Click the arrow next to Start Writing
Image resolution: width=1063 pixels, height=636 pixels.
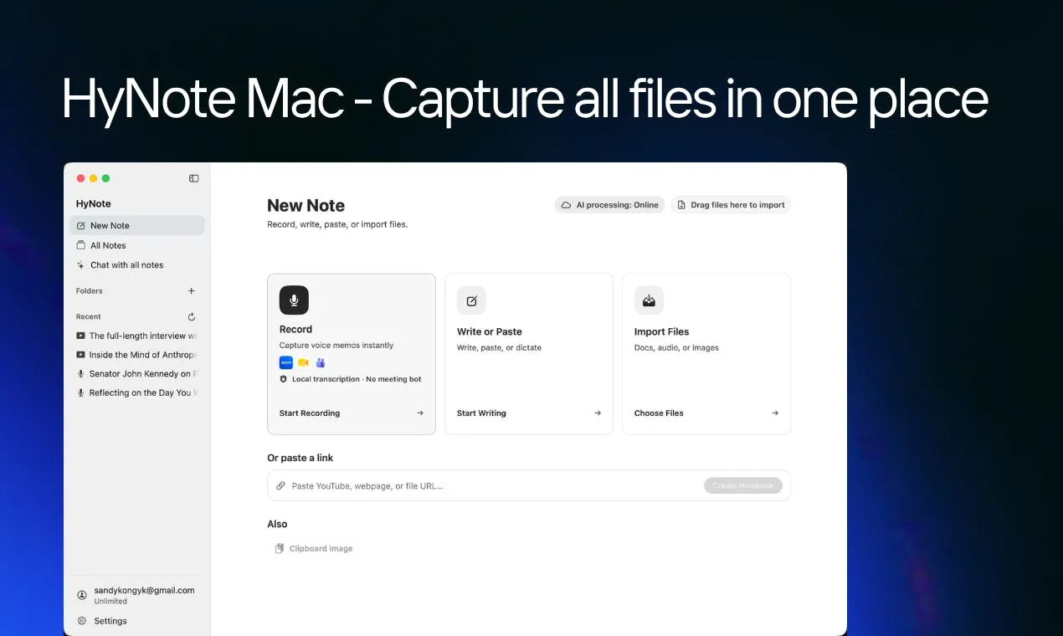pos(598,413)
